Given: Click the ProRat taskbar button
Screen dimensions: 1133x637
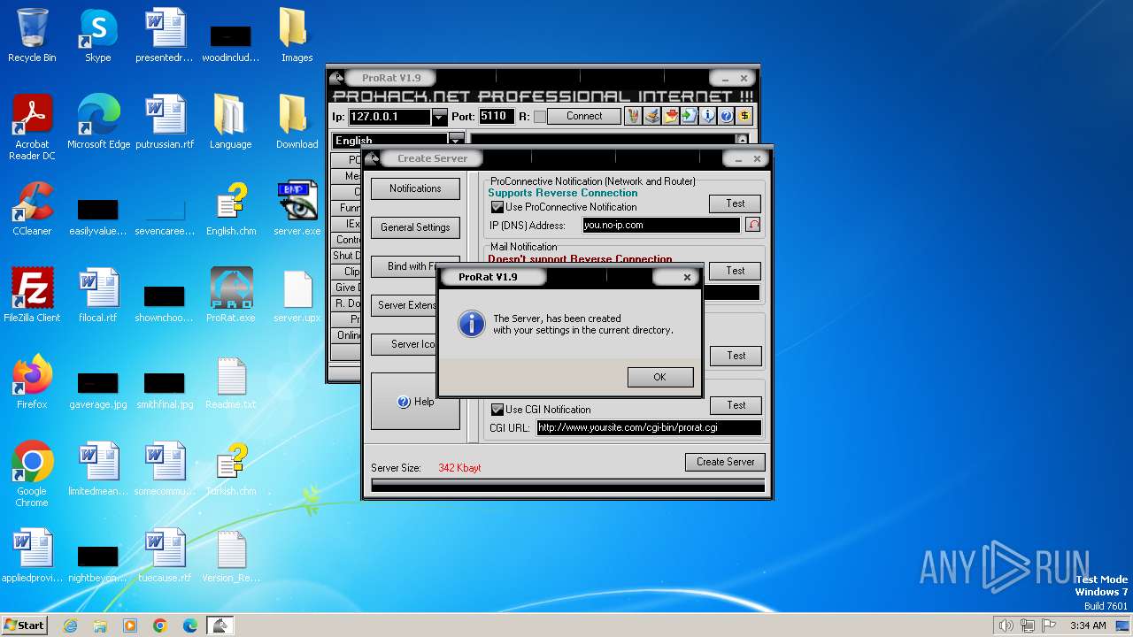Looking at the screenshot, I should [x=220, y=625].
